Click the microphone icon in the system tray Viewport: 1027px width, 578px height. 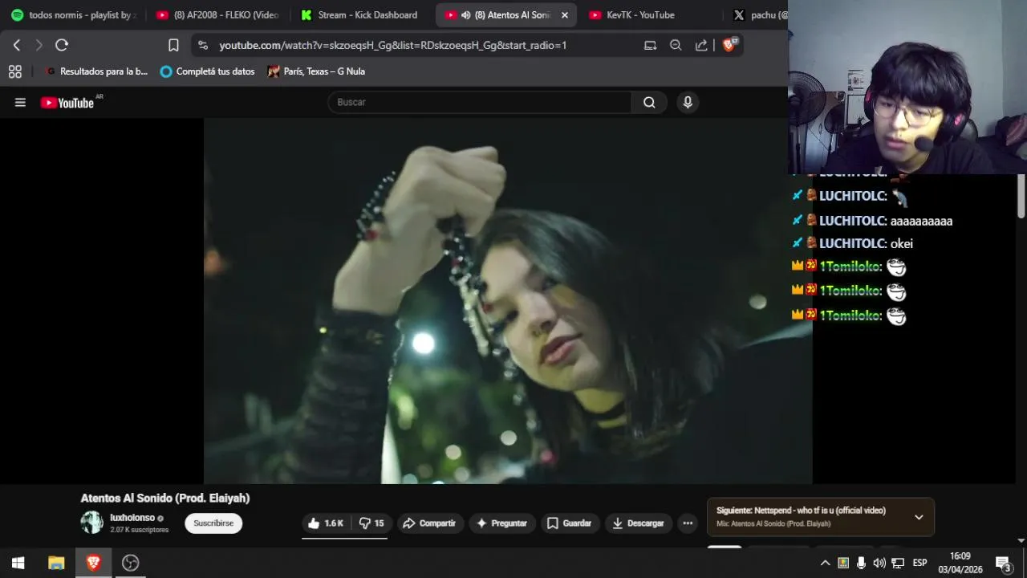coord(861,563)
